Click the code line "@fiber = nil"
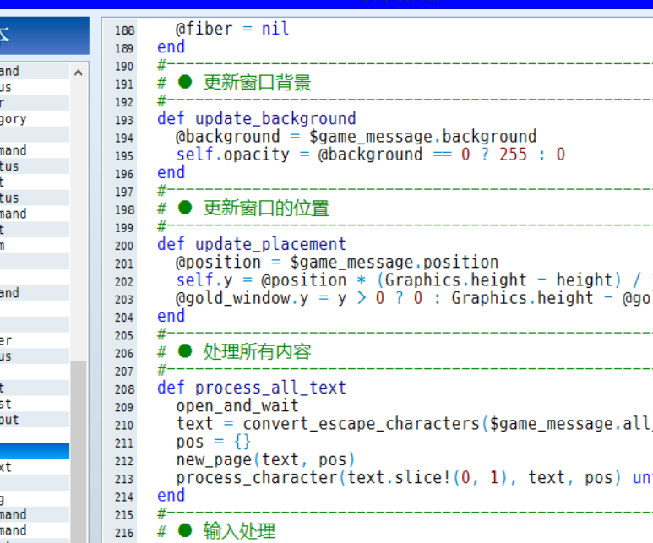Image resolution: width=653 pixels, height=543 pixels. pos(232,29)
